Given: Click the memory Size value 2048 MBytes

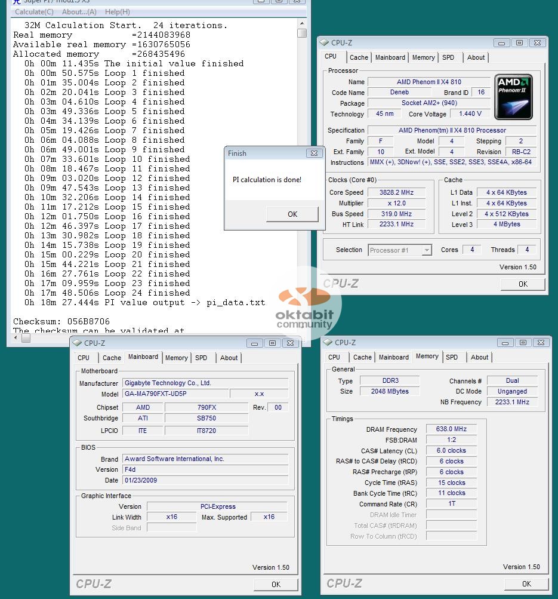Looking at the screenshot, I should tap(390, 392).
